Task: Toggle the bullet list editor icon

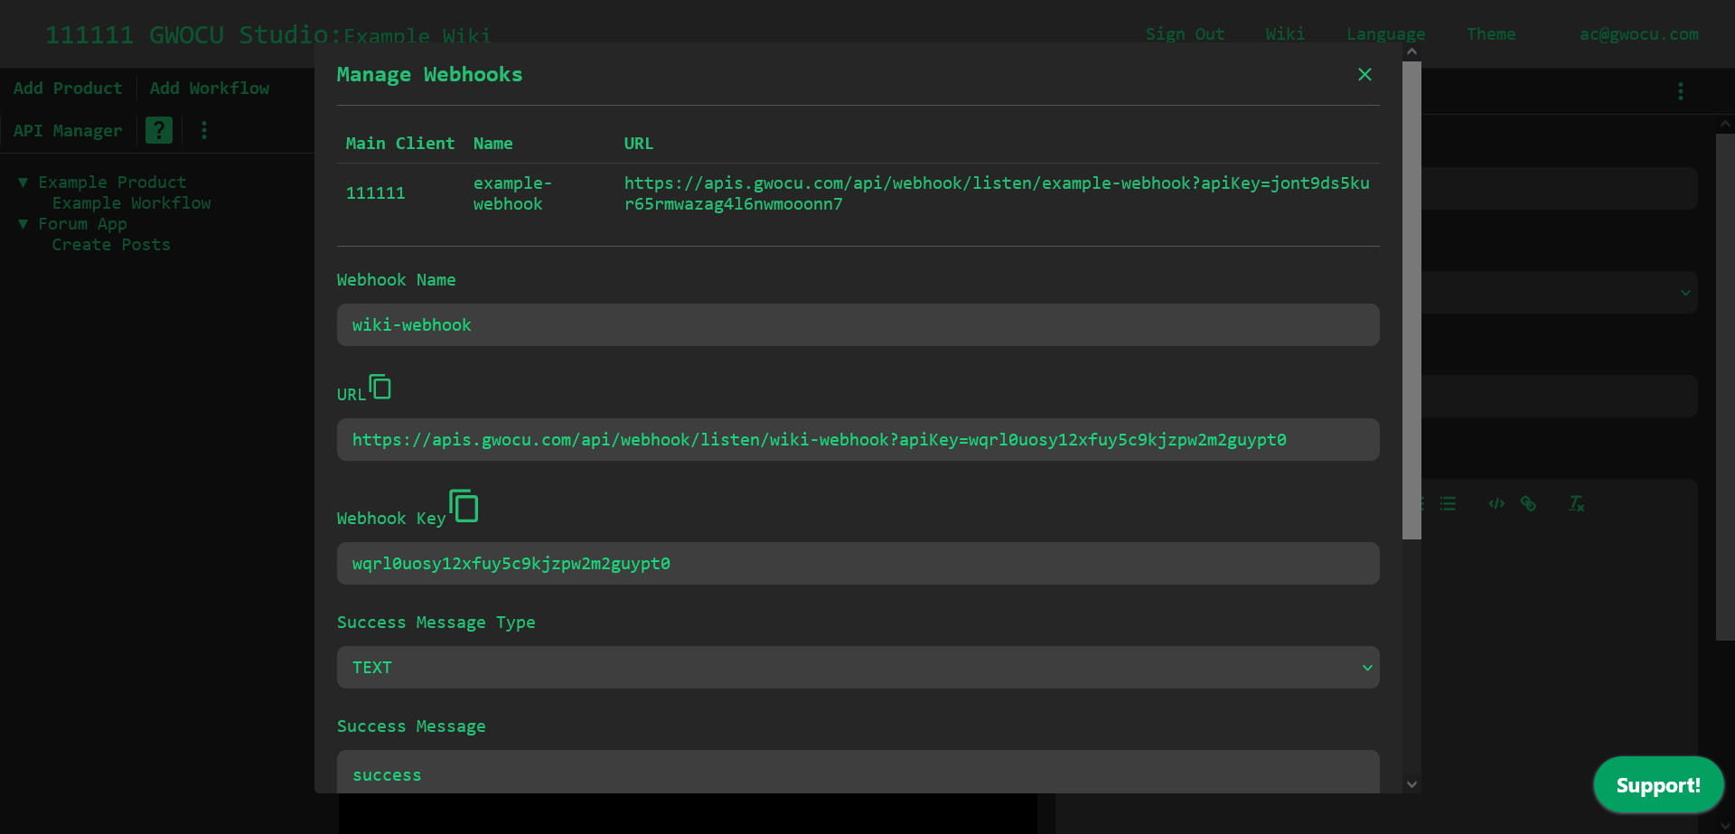Action: 1448,504
